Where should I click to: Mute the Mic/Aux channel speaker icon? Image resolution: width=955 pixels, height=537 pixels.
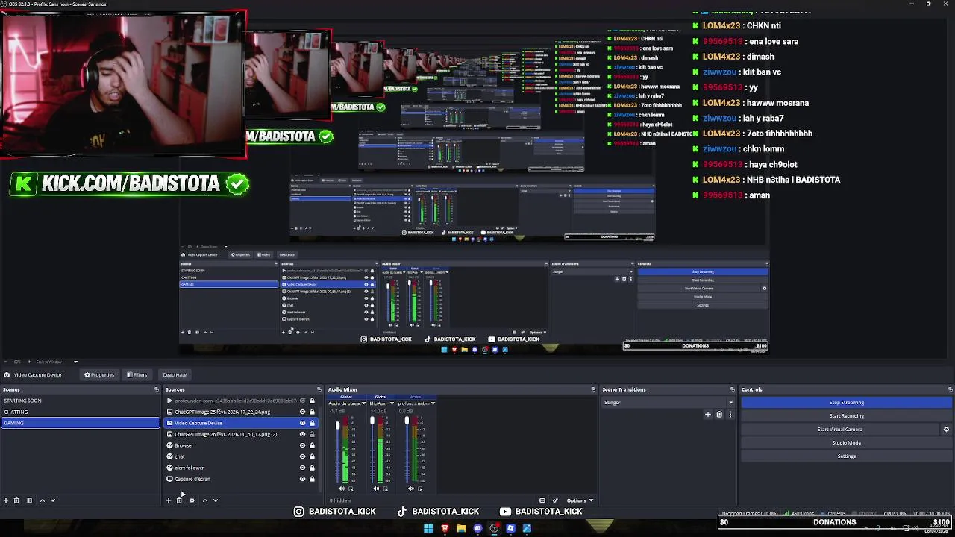point(376,489)
